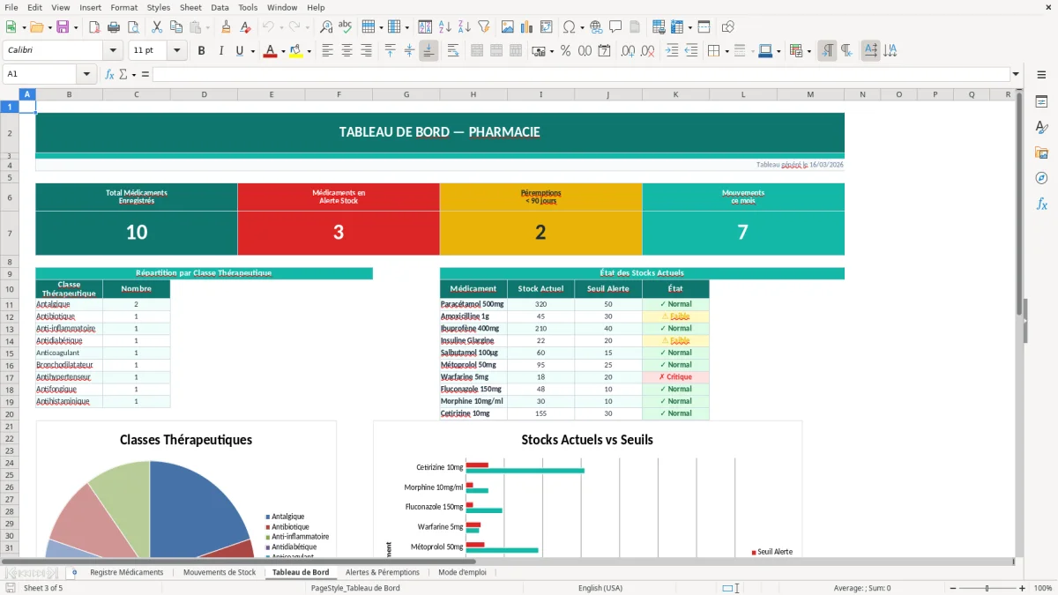
Task: Click the Font Color red swatch
Action: (x=270, y=51)
